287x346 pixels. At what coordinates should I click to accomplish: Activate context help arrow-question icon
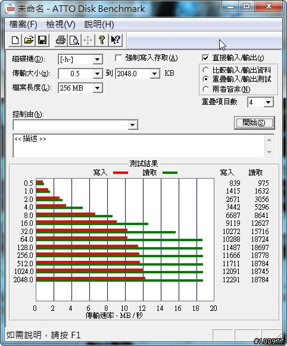tap(116, 40)
